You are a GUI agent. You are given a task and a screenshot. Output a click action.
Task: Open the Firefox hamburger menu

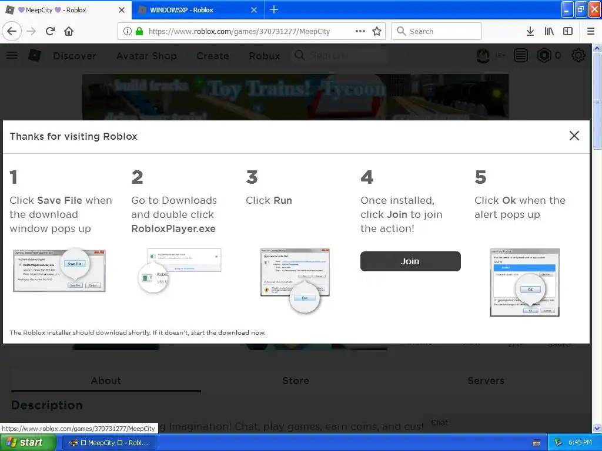pos(590,31)
